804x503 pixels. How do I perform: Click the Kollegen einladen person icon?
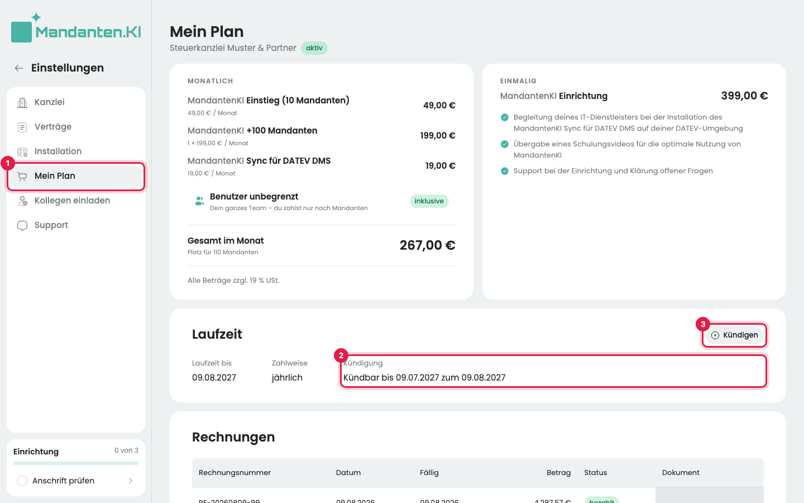pos(22,201)
